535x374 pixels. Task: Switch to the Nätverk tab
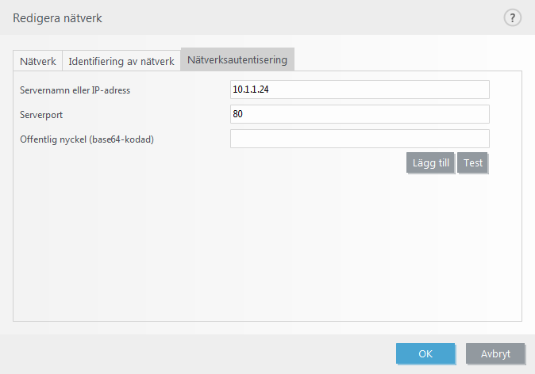click(38, 60)
